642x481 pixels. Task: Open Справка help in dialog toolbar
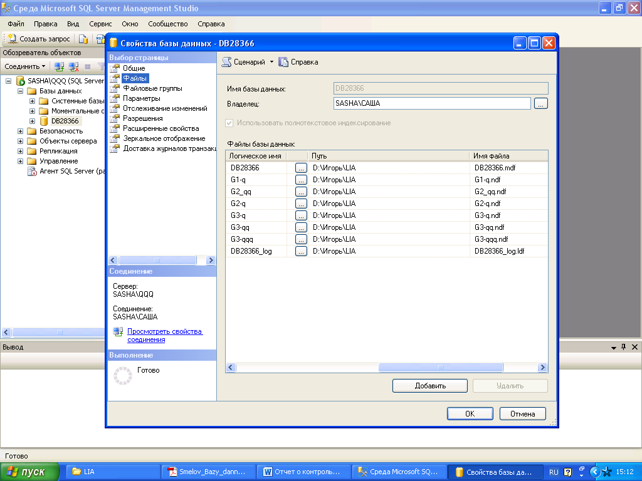(x=298, y=62)
